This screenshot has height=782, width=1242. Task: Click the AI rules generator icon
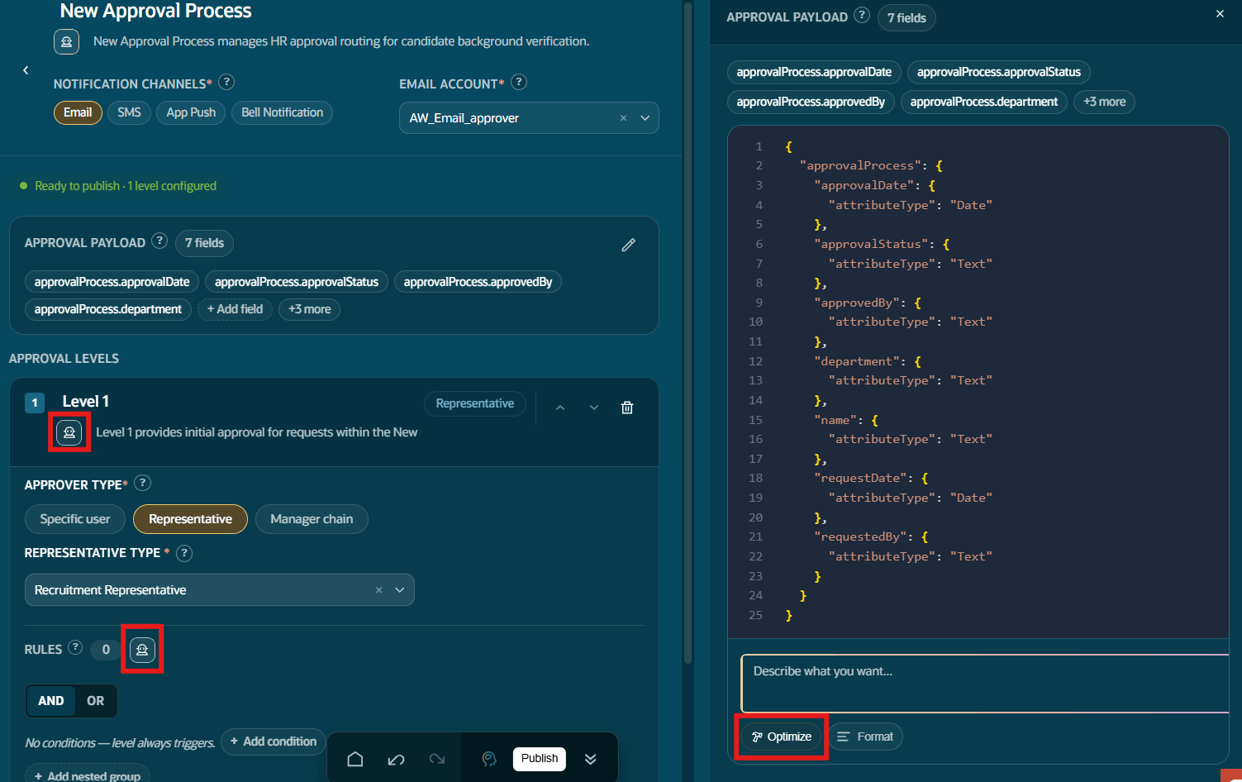pos(142,650)
